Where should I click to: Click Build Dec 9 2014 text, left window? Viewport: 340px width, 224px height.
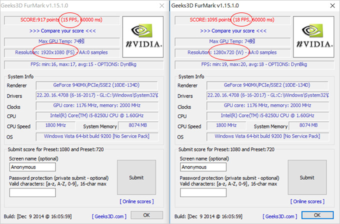pyautogui.click(x=37, y=216)
